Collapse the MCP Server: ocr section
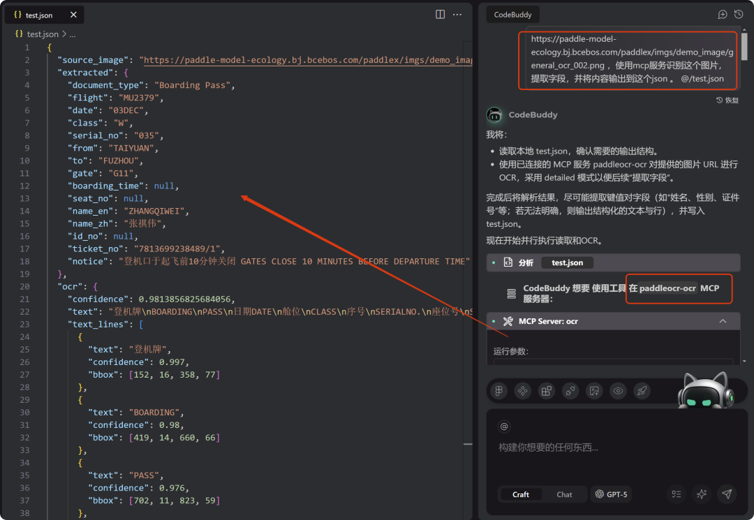Viewport: 754px width, 520px height. coord(723,321)
